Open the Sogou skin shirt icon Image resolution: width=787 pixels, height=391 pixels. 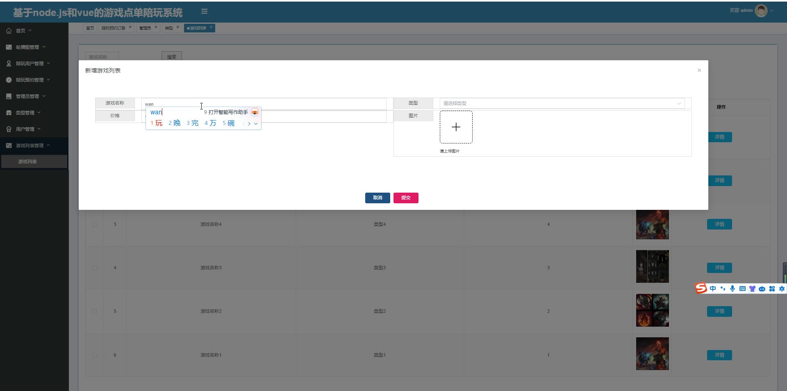pyautogui.click(x=752, y=289)
